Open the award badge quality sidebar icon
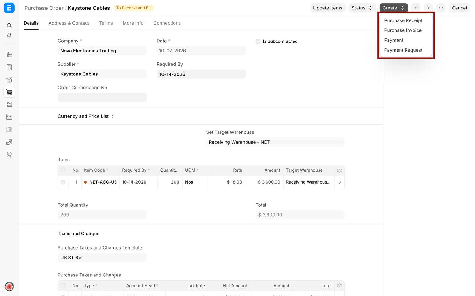 9,155
